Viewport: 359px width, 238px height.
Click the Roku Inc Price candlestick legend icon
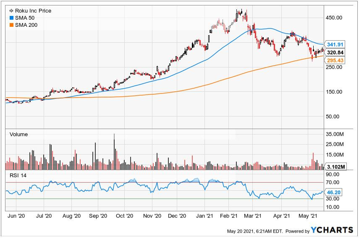(x=11, y=11)
